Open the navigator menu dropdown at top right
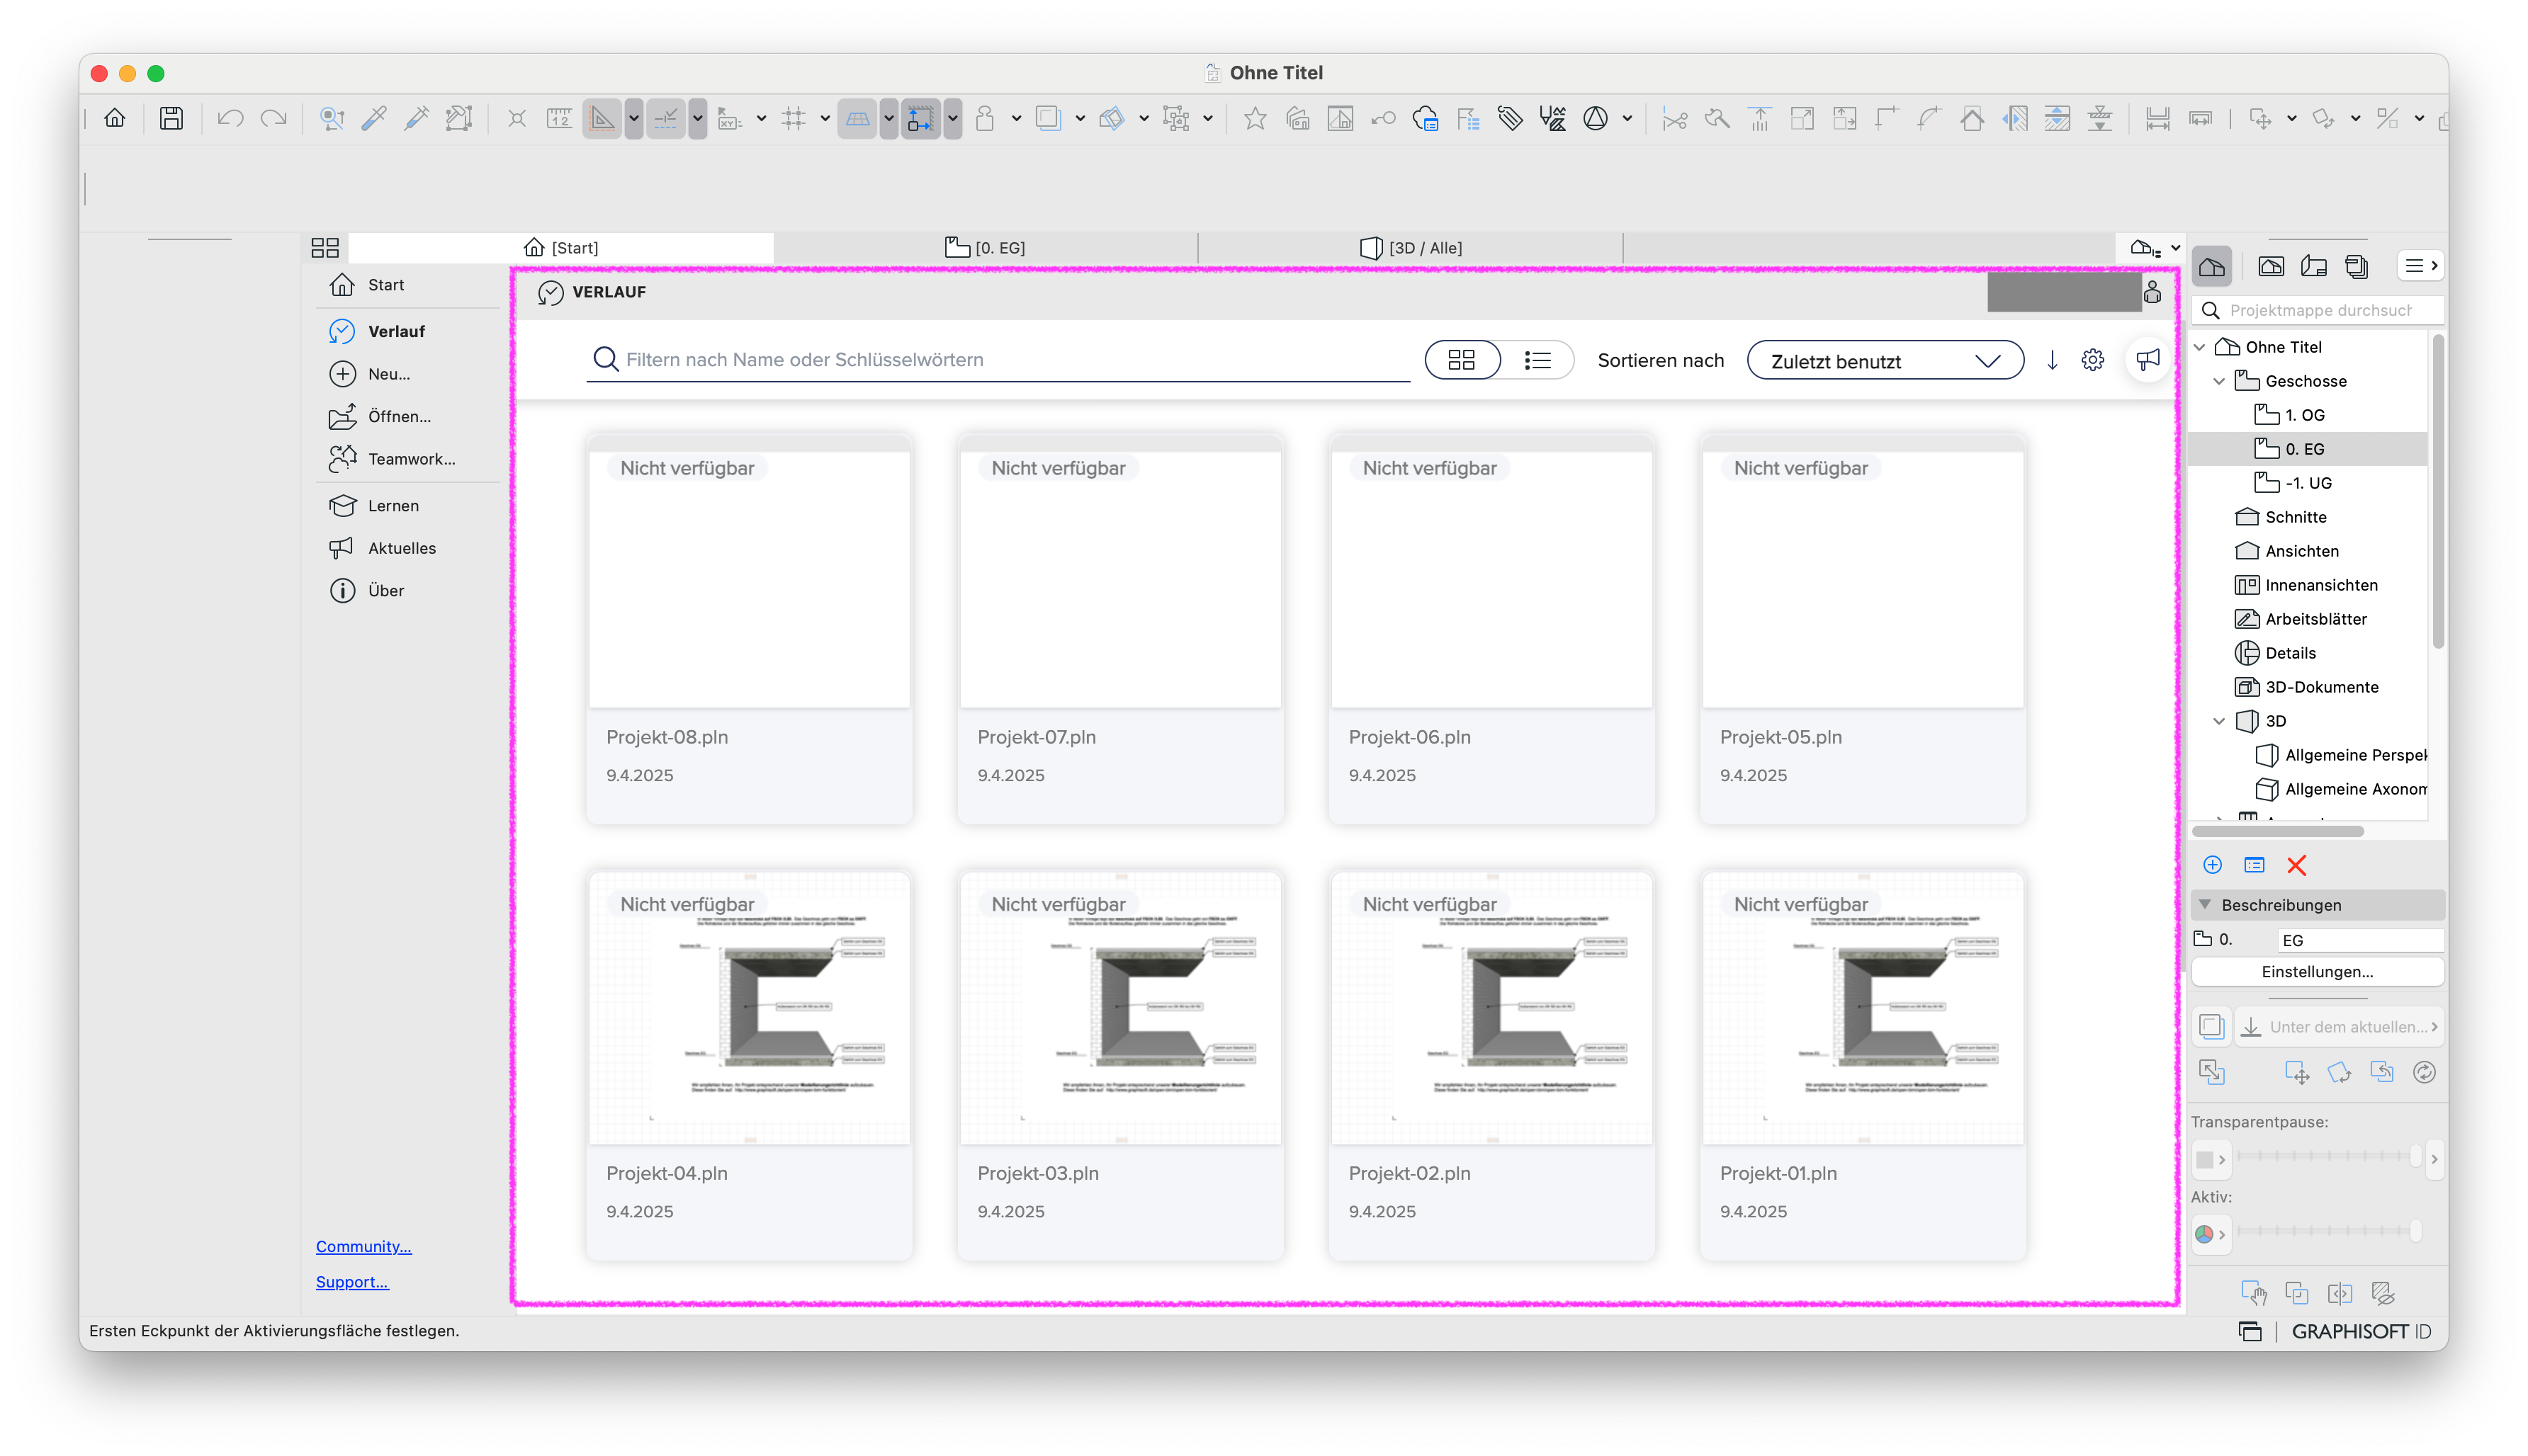This screenshot has height=1456, width=2528. (2420, 266)
